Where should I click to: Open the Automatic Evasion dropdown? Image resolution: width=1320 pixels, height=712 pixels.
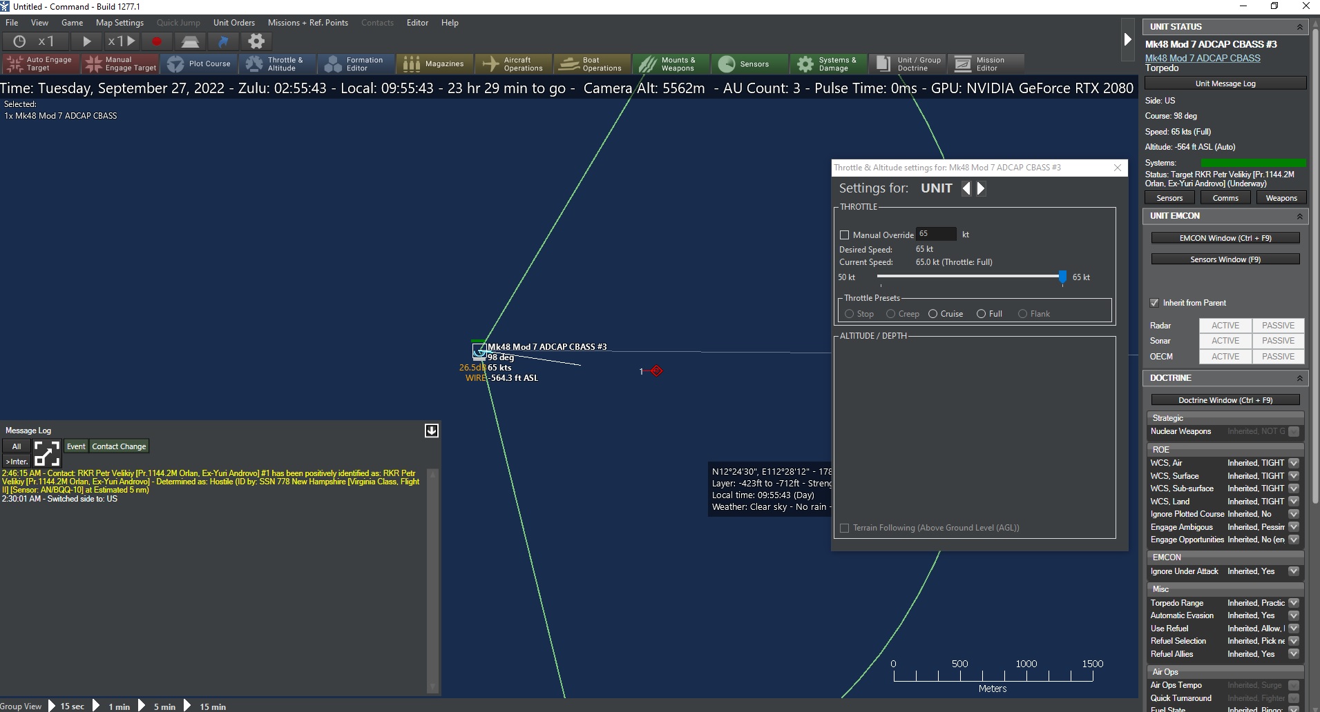tap(1294, 615)
